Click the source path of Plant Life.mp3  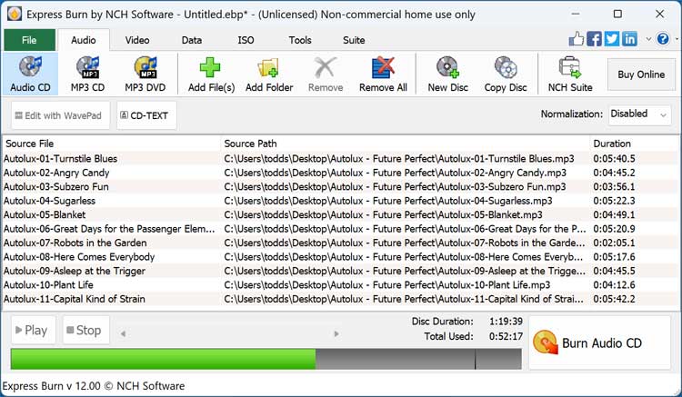click(387, 285)
